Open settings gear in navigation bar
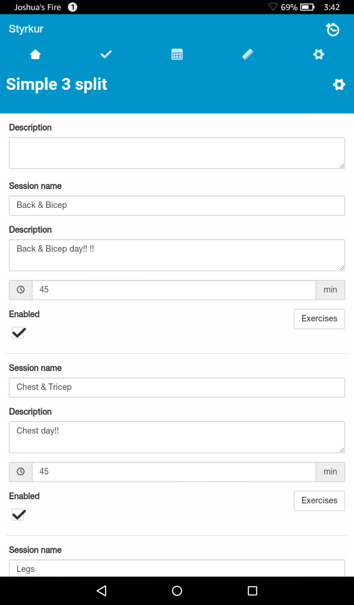The height and width of the screenshot is (605, 354). [319, 54]
